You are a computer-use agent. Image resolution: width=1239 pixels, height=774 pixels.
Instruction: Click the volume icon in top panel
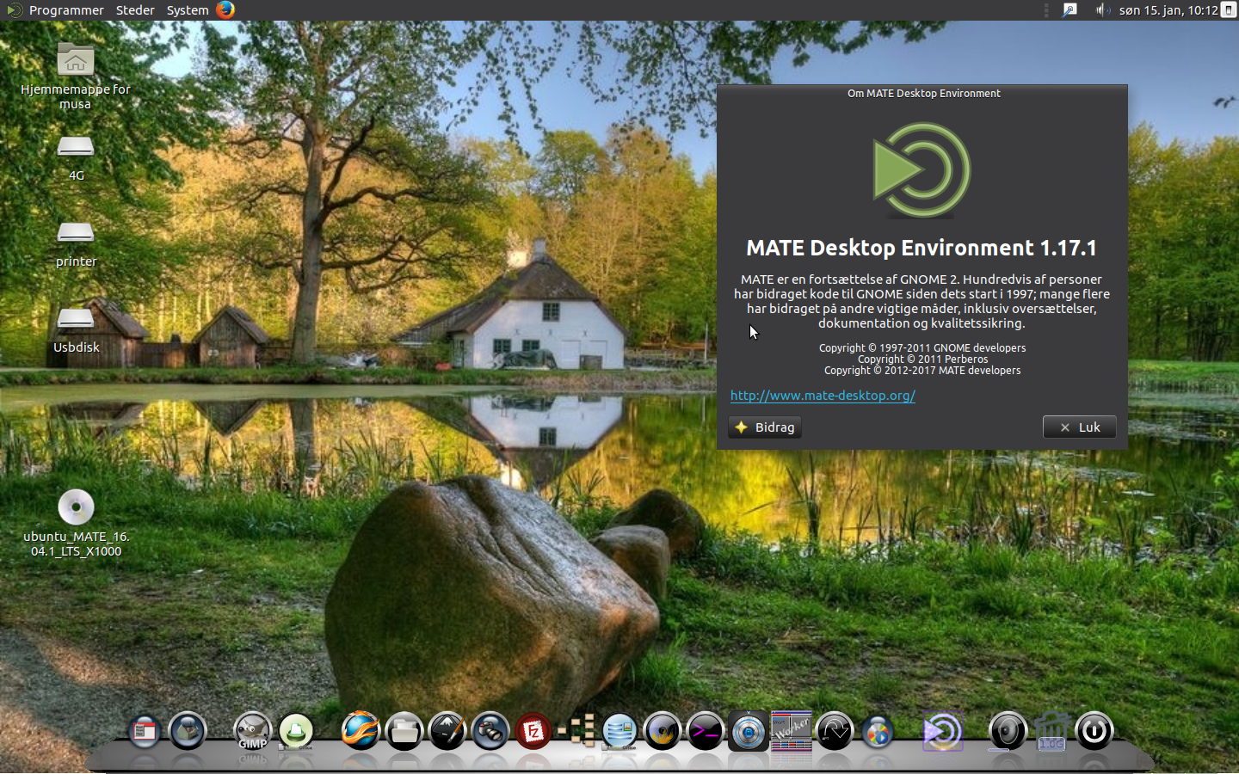1101,10
